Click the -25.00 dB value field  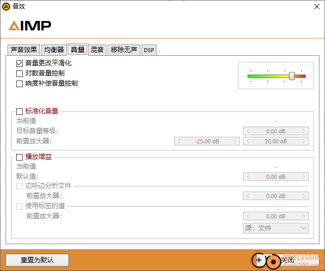click(x=207, y=141)
